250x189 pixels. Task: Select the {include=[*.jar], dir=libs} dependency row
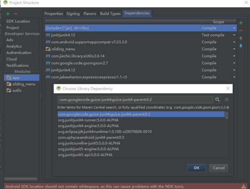(x=141, y=28)
